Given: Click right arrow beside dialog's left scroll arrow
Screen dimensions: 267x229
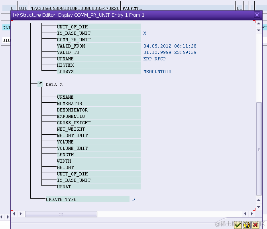Looking at the screenshot, I should 21,214.
